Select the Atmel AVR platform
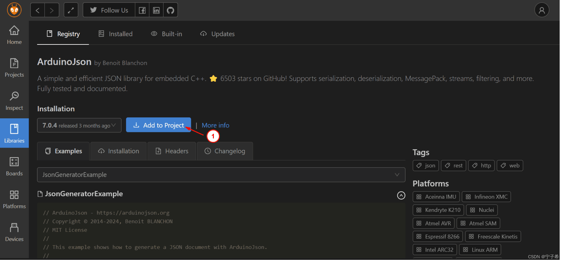The width and height of the screenshot is (564, 262). pyautogui.click(x=434, y=223)
